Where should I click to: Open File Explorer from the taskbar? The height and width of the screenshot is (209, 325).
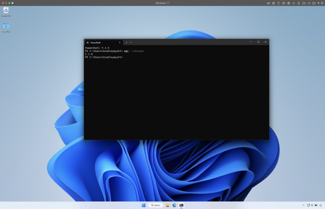click(x=167, y=205)
